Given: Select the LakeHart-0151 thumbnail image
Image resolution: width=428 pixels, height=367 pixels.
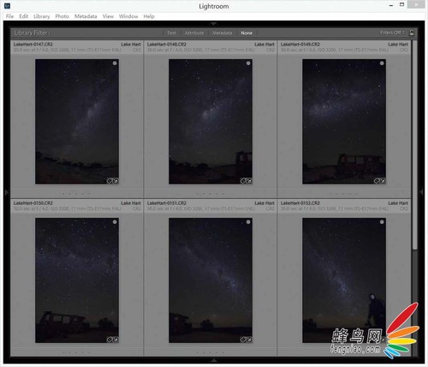Looking at the screenshot, I should (211, 280).
